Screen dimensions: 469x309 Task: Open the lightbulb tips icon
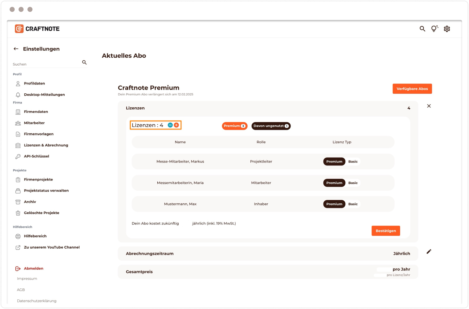point(434,29)
